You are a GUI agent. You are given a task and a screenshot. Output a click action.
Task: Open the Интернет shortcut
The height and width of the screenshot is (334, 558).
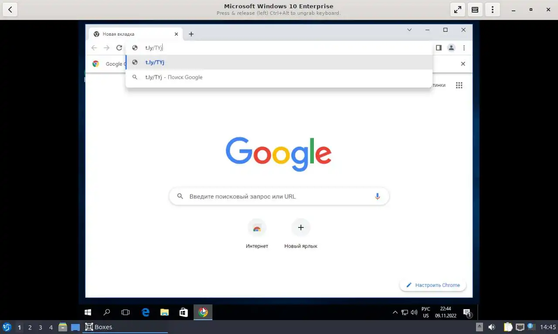257,234
